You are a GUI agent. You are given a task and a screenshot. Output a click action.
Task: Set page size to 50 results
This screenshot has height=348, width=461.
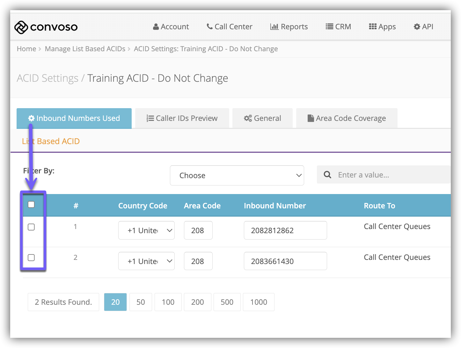pos(141,302)
